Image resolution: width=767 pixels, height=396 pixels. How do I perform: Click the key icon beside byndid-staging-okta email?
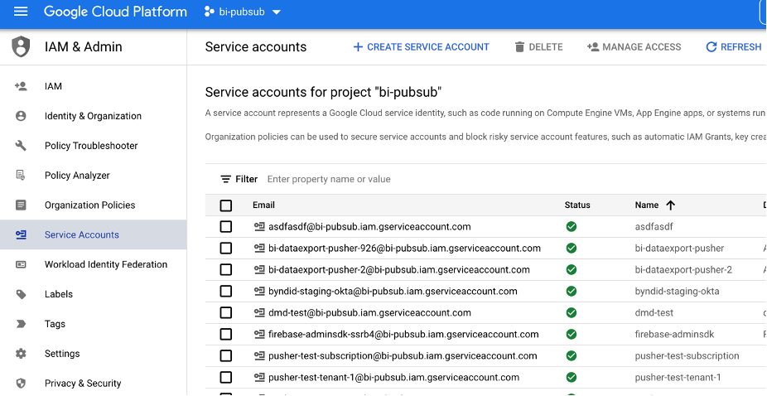click(x=259, y=292)
